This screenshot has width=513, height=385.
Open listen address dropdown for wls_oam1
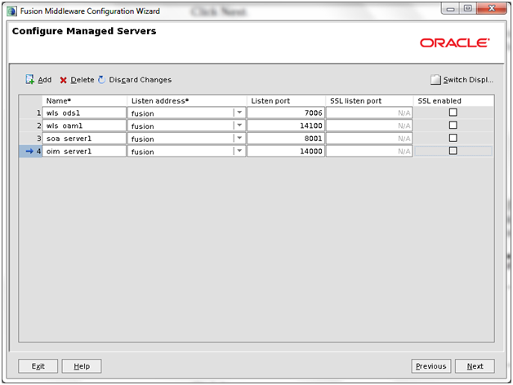[239, 126]
